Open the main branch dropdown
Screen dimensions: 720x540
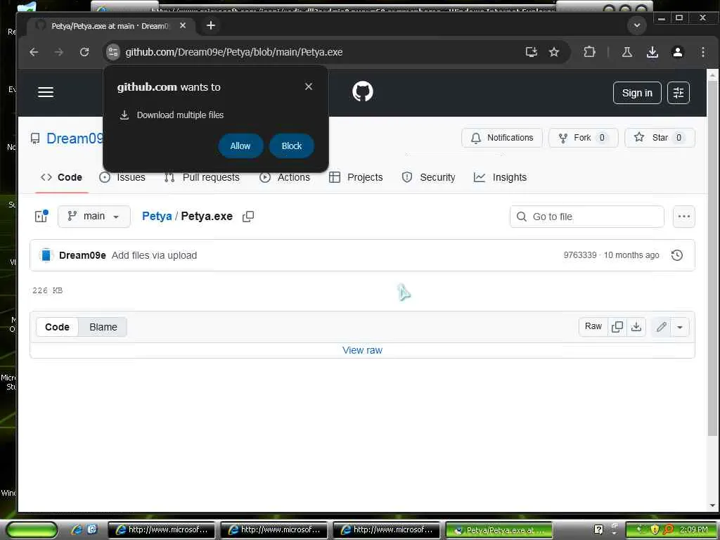click(94, 217)
